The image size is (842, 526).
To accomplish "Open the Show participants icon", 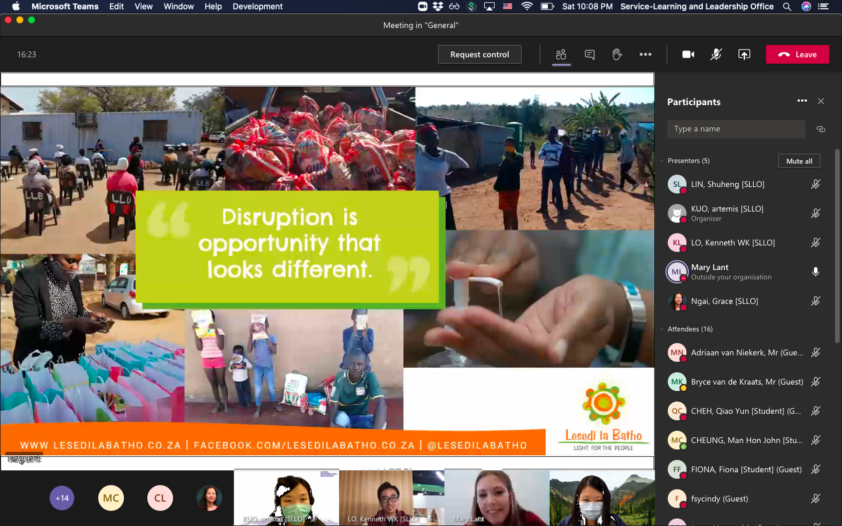I will coord(561,55).
